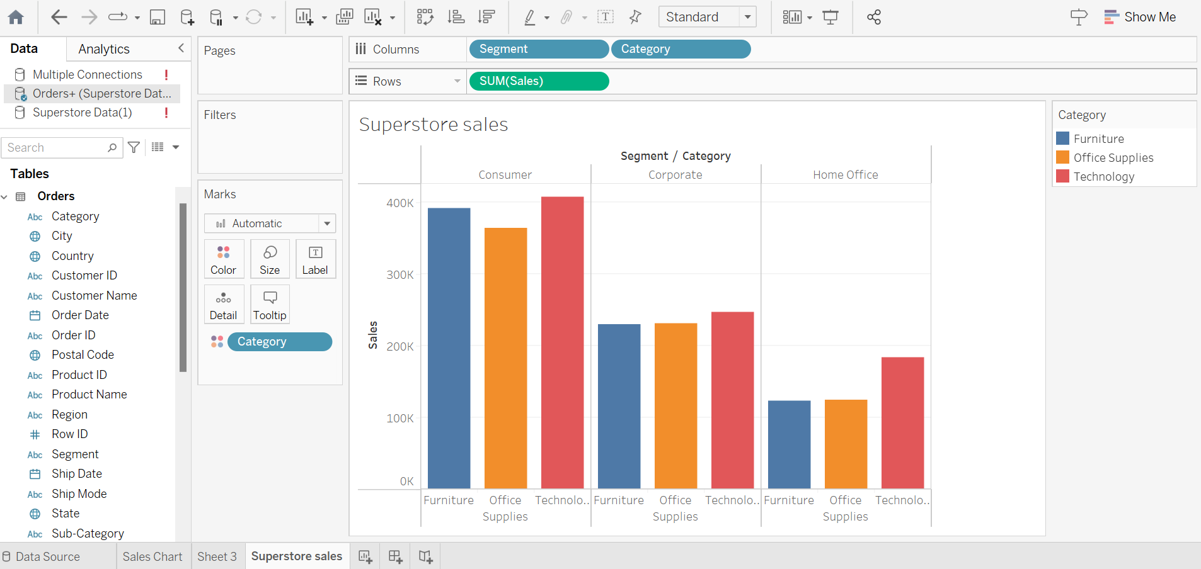Add new story tab at bottom
Image resolution: width=1201 pixels, height=569 pixels.
(x=425, y=556)
